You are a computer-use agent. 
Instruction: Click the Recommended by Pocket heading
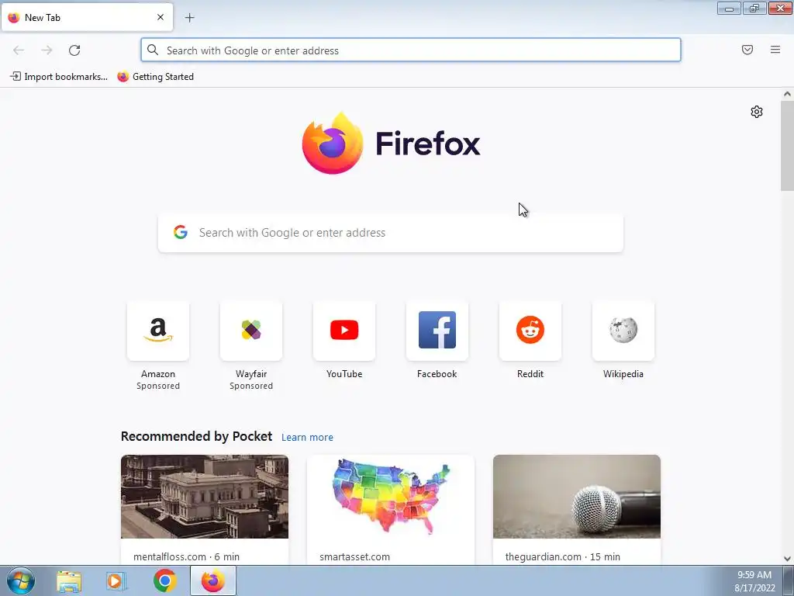(196, 436)
